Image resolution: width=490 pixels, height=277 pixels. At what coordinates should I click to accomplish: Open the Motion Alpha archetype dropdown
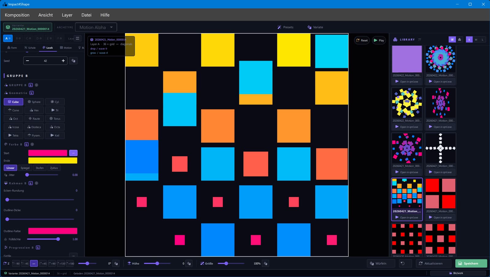coord(96,27)
